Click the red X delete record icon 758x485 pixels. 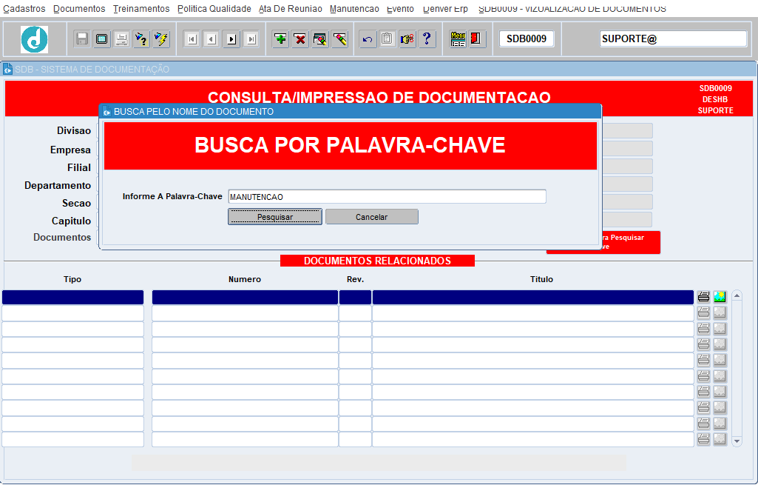pos(300,39)
